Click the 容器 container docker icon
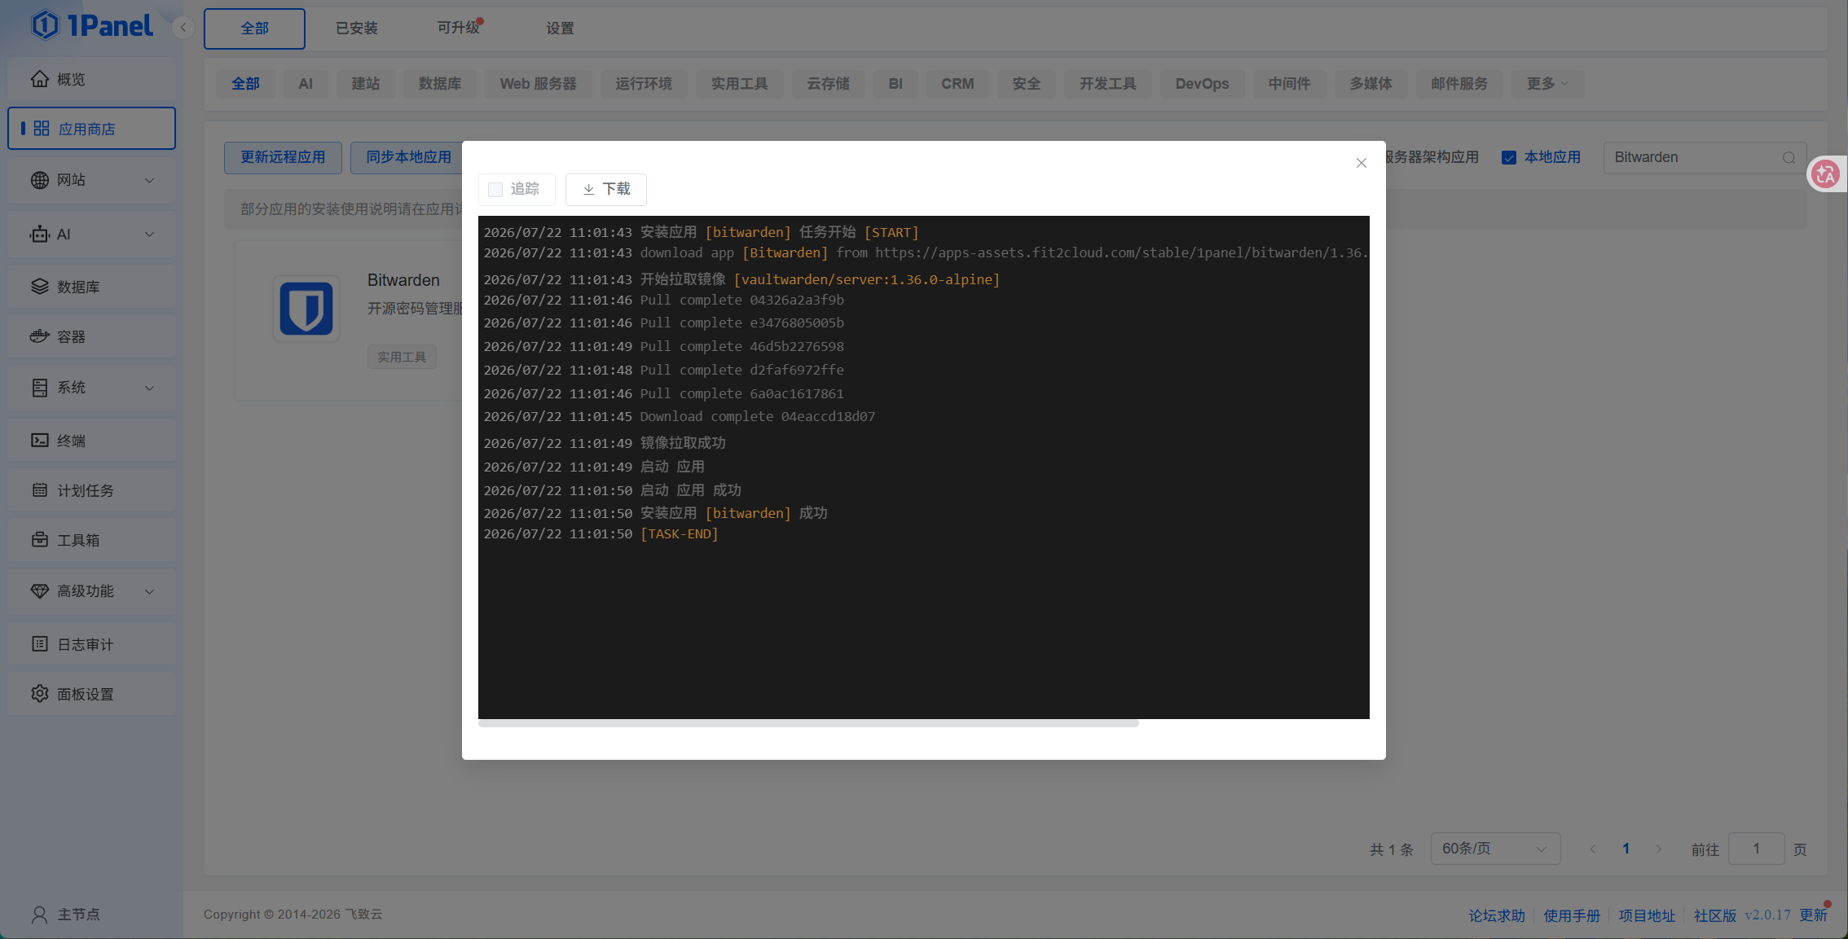The height and width of the screenshot is (939, 1848). pos(39,336)
